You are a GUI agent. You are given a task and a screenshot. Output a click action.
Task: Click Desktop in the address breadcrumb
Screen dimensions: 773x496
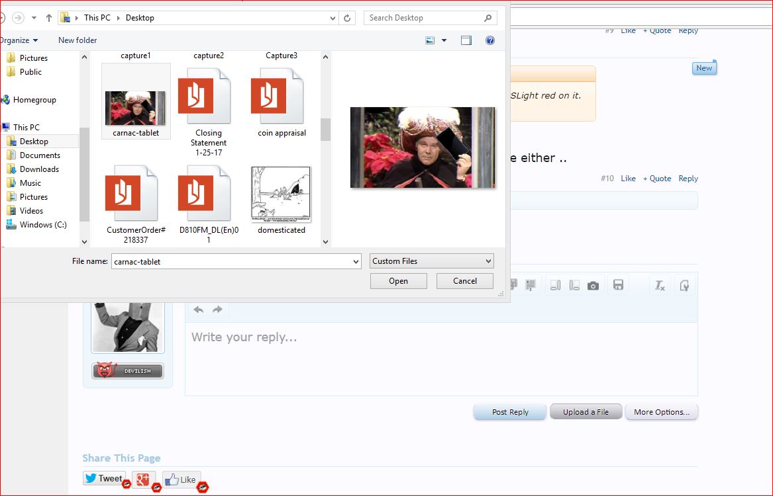[x=140, y=18]
